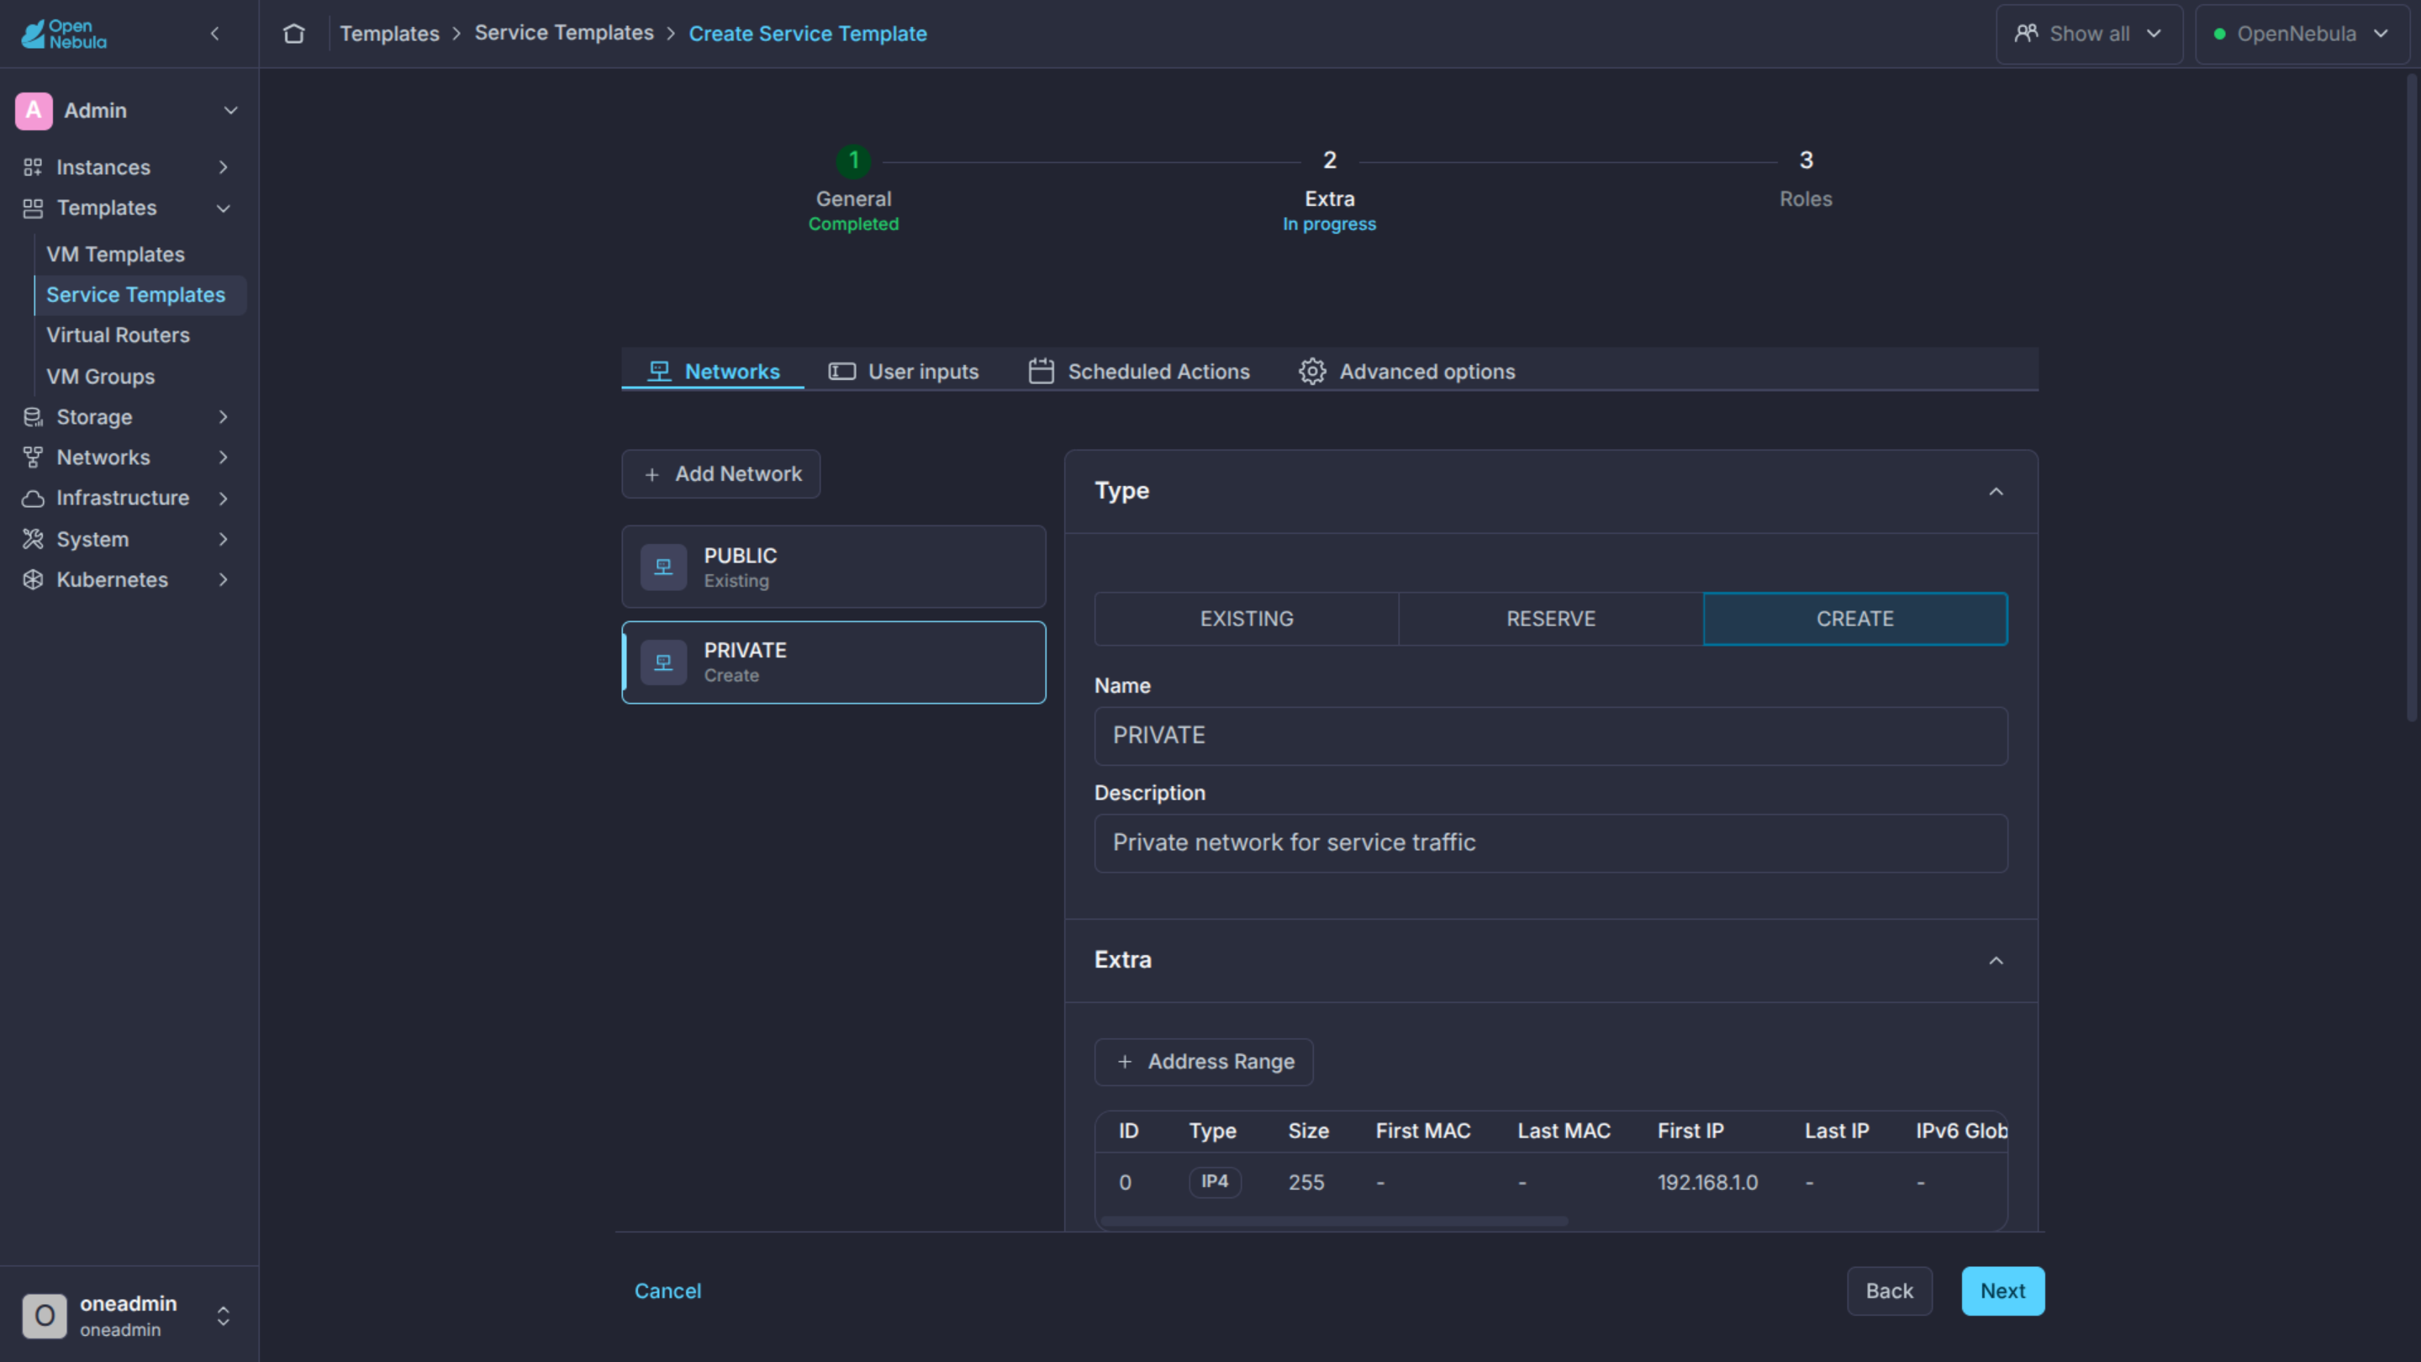Select the PUBLIC Existing network card
The image size is (2421, 1362).
(834, 567)
